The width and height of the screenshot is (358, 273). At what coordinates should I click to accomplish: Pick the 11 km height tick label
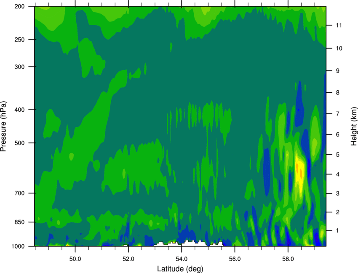[x=339, y=25]
